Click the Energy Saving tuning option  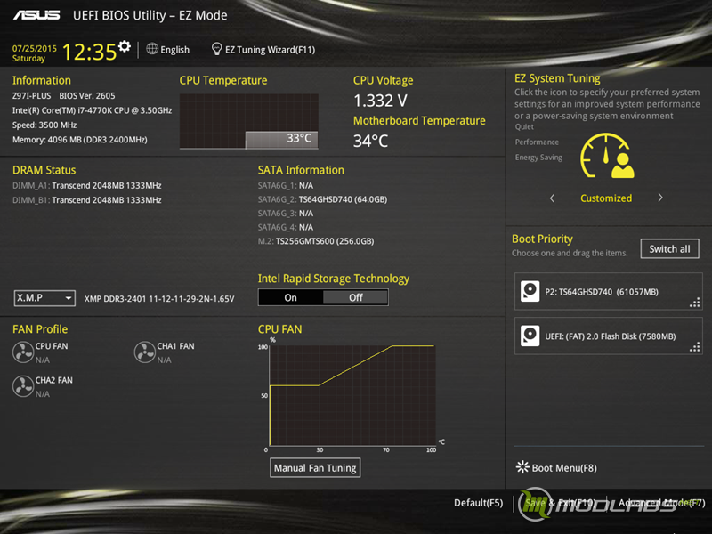(x=538, y=158)
